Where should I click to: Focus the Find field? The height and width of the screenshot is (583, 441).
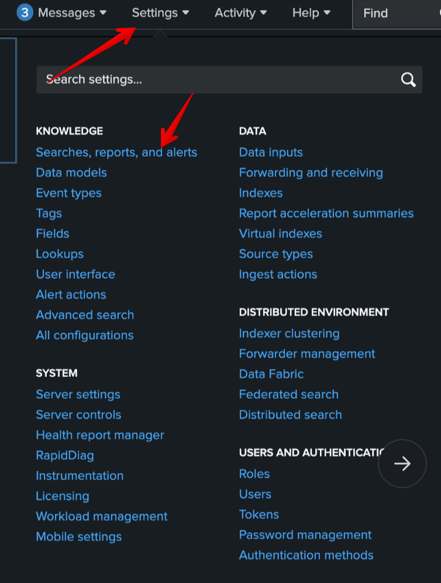[x=397, y=14]
